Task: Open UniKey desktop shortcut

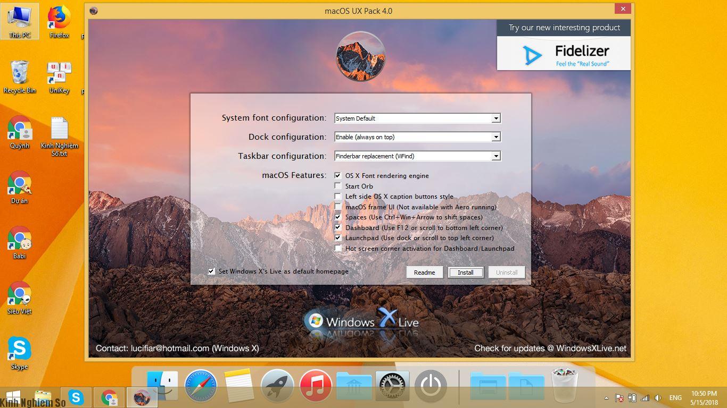Action: point(60,77)
